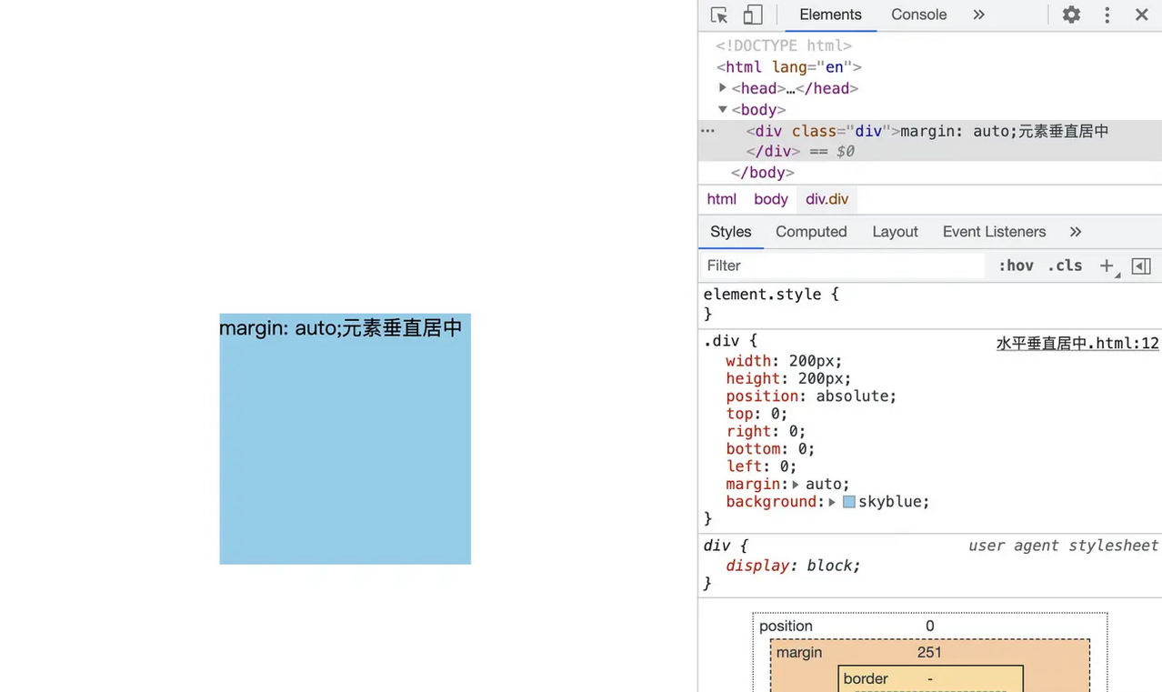Toggle the computed styles sidebar icon

[x=1141, y=266]
